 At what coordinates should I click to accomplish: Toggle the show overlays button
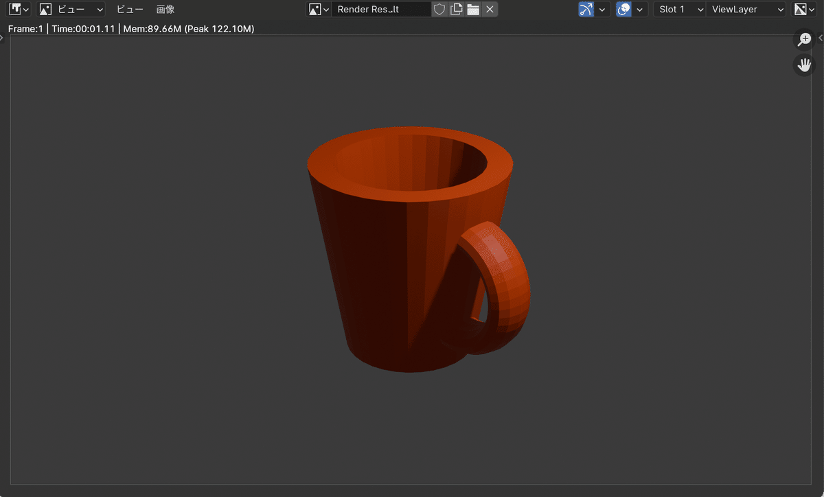(623, 10)
